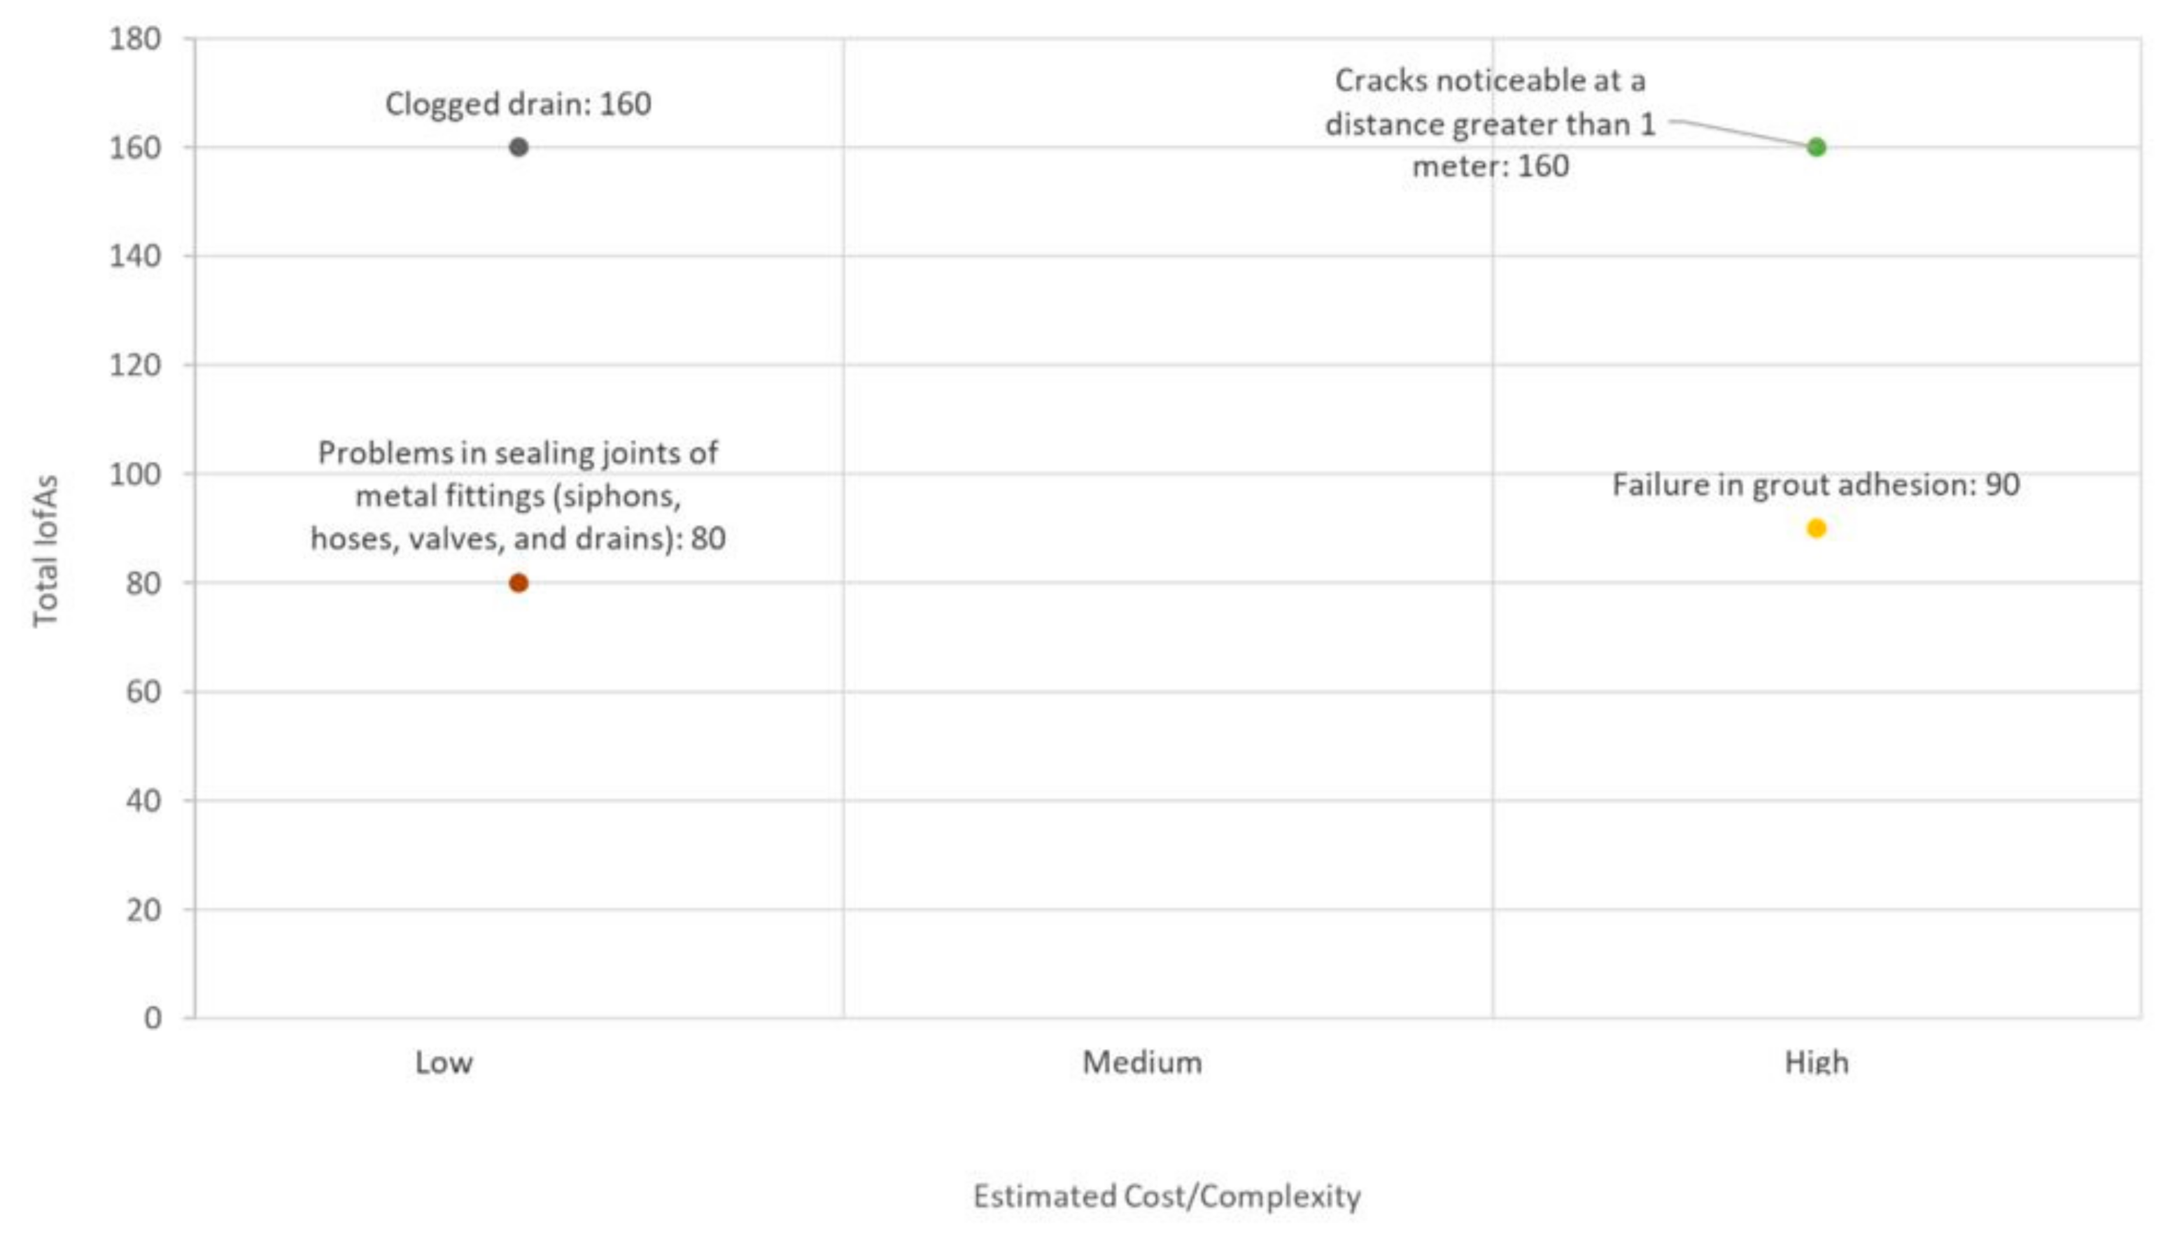Select the green cracks data point
This screenshot has width=2170, height=1236.
(x=1816, y=147)
